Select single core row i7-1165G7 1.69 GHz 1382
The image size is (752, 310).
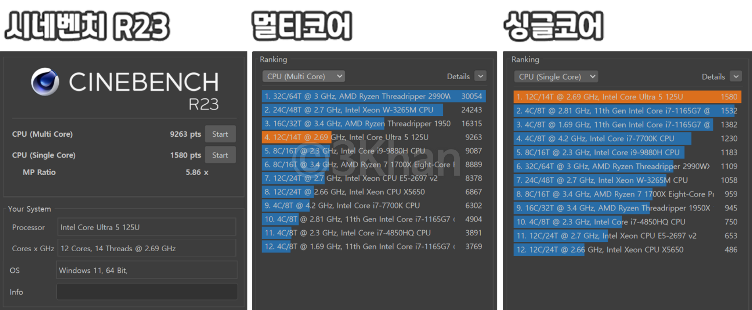tap(627, 125)
